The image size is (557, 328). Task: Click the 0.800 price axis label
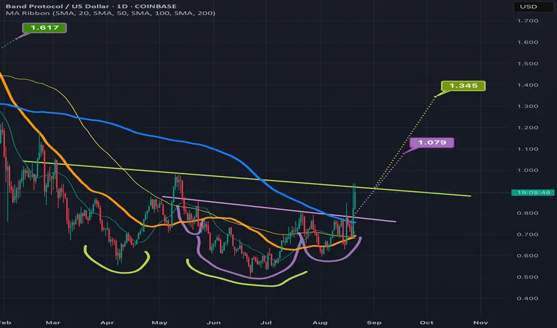coord(528,213)
